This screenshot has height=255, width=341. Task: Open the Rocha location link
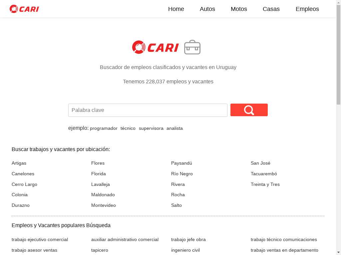point(178,195)
